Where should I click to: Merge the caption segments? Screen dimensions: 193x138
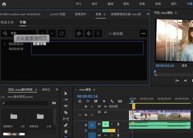(98, 33)
